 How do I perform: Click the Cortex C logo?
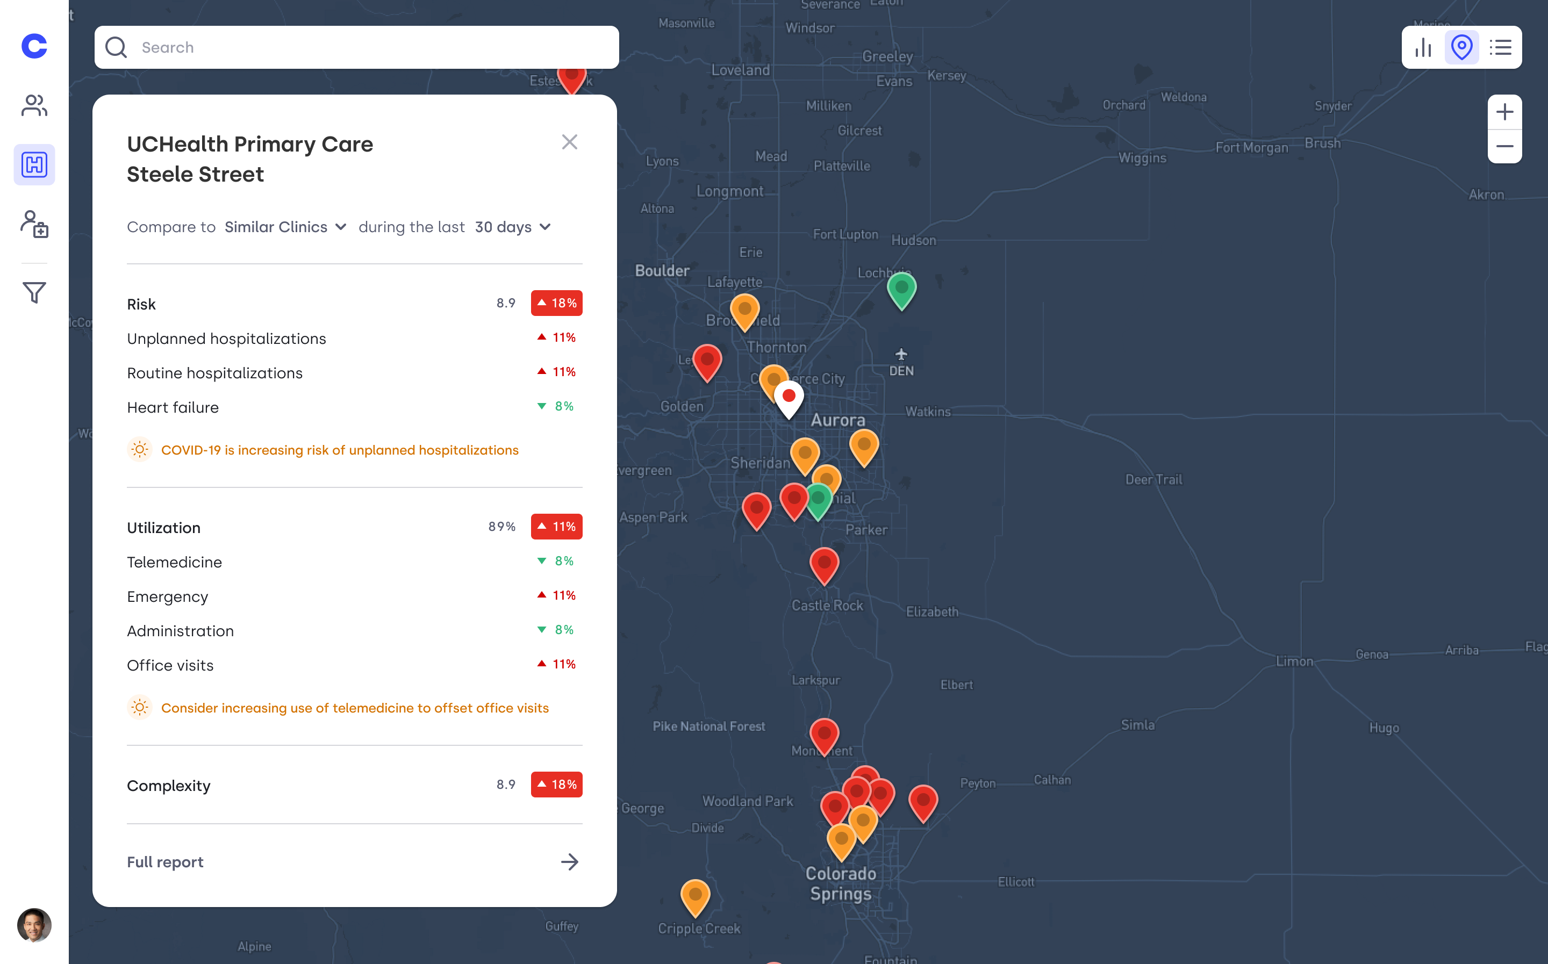(34, 46)
